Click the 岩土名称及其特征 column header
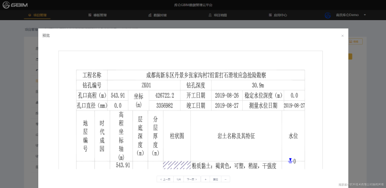 tap(236, 136)
